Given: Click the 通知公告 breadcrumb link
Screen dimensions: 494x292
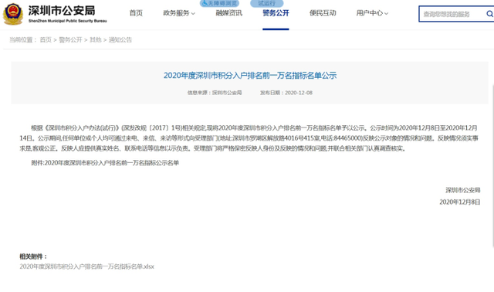Looking at the screenshot, I should pos(120,39).
